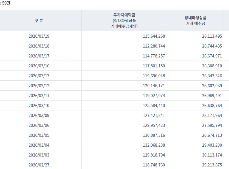Click the 130,887,316 deposit value
229x169 pixels.
(x=154, y=135)
